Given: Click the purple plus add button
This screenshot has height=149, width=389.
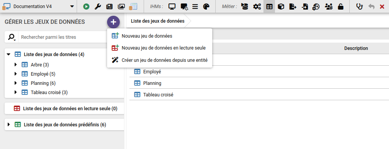Looking at the screenshot, I should click(113, 22).
